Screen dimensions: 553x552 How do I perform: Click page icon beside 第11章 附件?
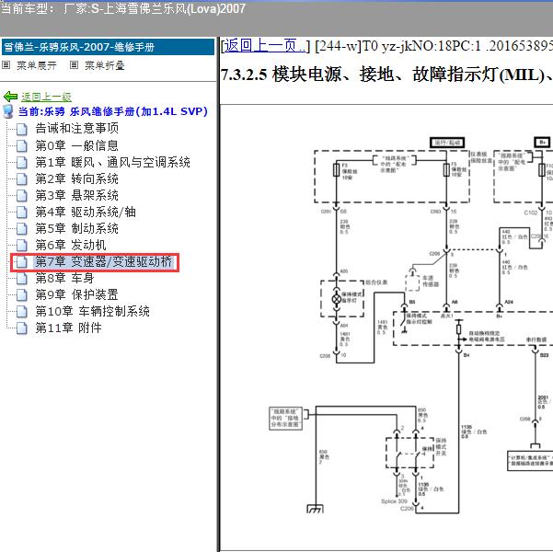[x=22, y=328]
